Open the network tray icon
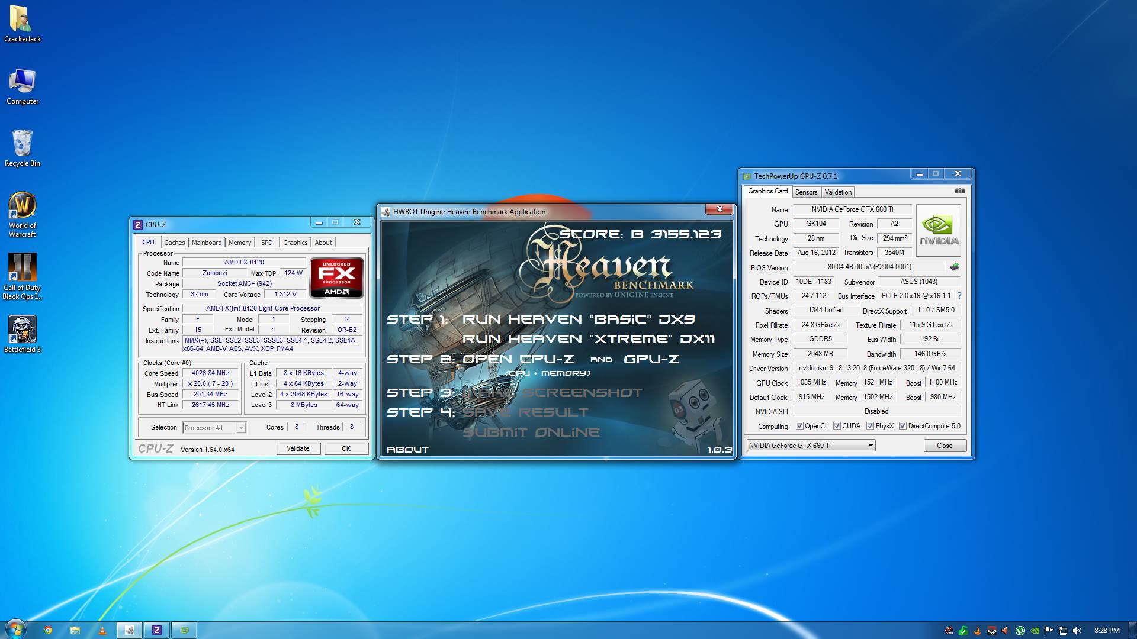 click(1063, 631)
